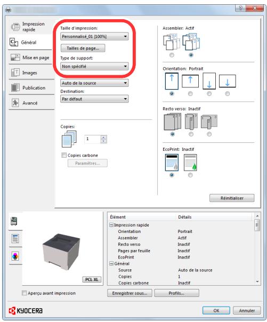The height and width of the screenshot is (322, 267).
Task: Enable the Copies carbone checkbox
Action: 64,155
